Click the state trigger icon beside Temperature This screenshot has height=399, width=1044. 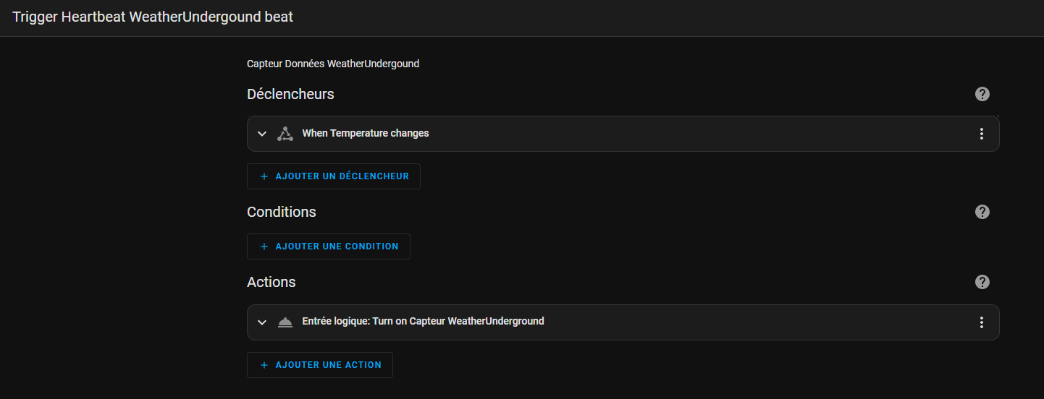pos(285,134)
